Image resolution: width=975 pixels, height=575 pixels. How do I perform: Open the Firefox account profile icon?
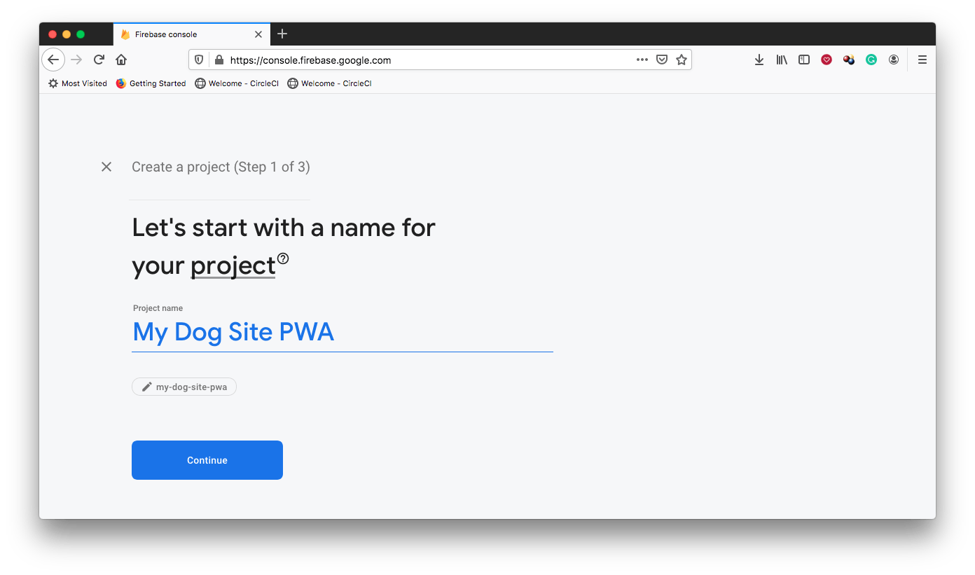pyautogui.click(x=894, y=60)
